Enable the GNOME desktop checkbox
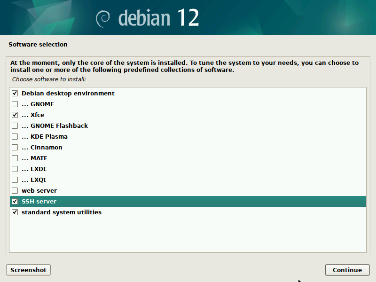This screenshot has width=376, height=282. (15, 104)
